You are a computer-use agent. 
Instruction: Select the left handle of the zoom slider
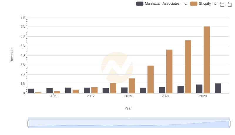28,124
